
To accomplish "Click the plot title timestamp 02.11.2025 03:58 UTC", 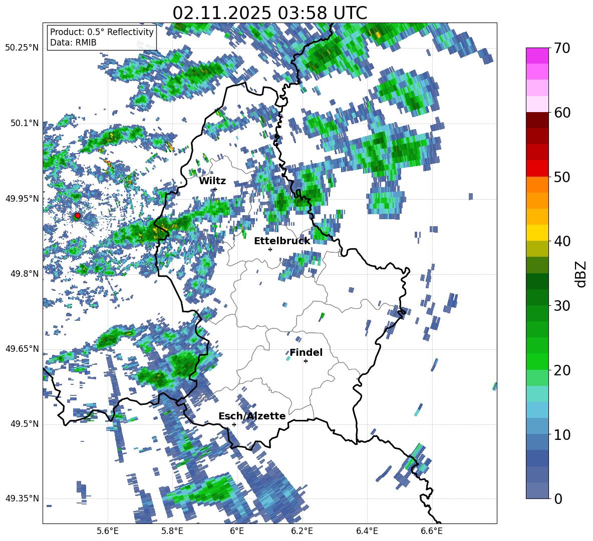I will click(x=269, y=13).
